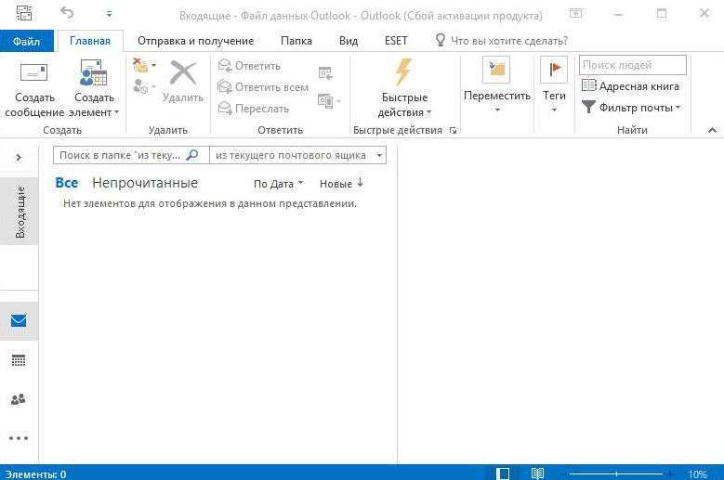Image resolution: width=724 pixels, height=480 pixels.
Task: Click the large Удалить X icon
Action: click(183, 72)
